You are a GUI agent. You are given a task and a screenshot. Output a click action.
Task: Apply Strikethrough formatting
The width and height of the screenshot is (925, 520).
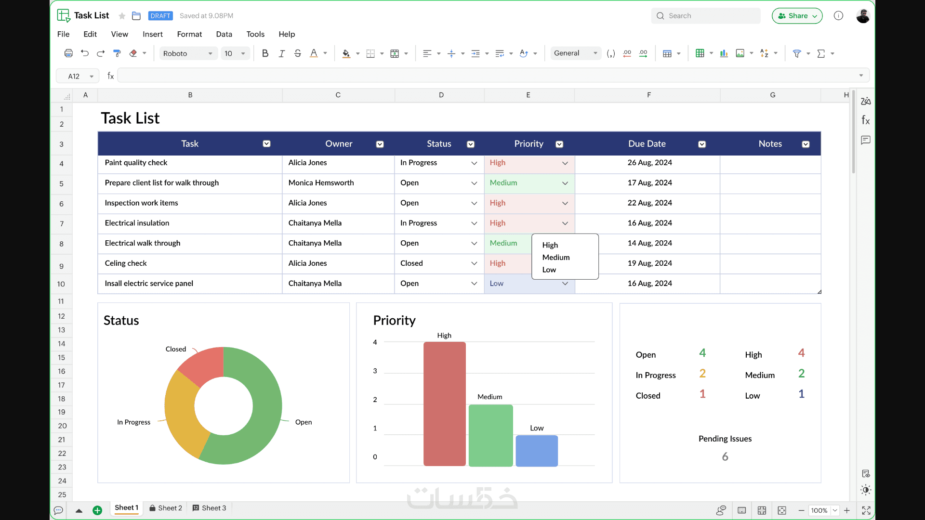298,53
